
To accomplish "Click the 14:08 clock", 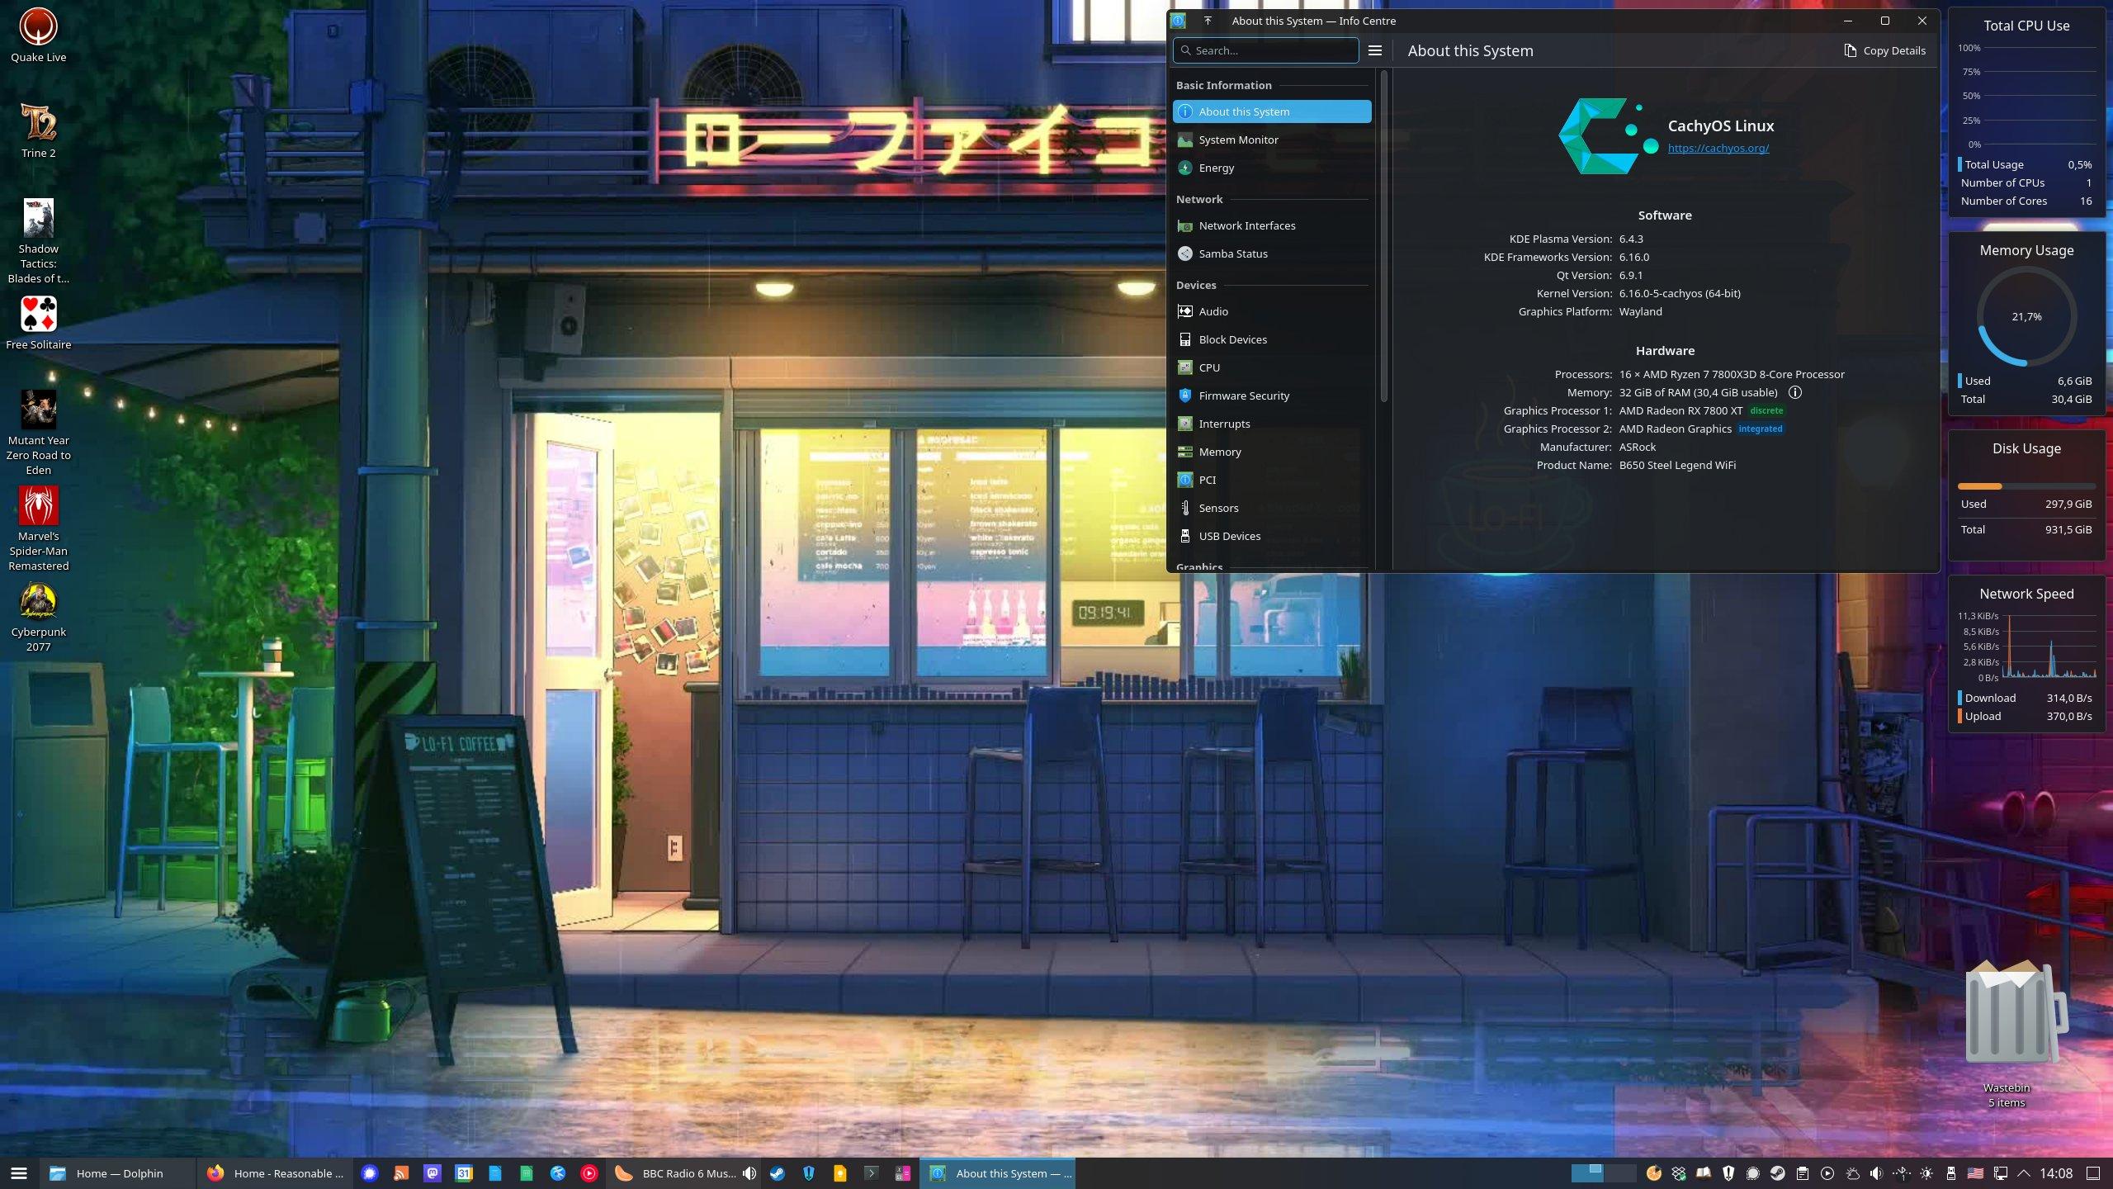I will click(x=2056, y=1173).
